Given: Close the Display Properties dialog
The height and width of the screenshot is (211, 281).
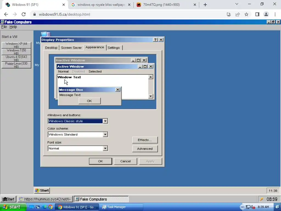Looking at the screenshot, I should [x=161, y=40].
